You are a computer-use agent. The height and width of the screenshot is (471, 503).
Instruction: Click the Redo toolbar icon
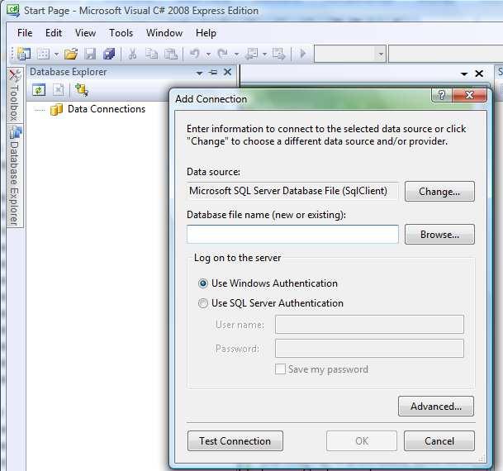coord(223,54)
